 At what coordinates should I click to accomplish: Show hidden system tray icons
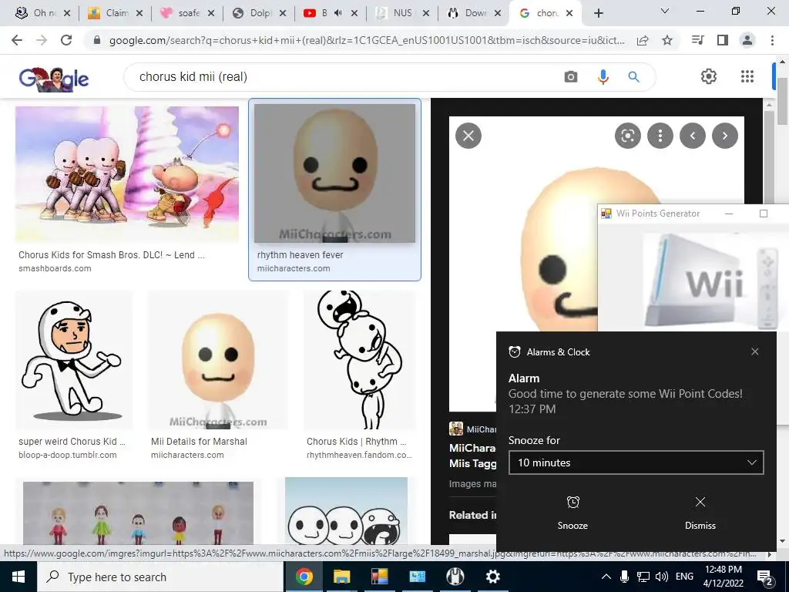click(606, 577)
